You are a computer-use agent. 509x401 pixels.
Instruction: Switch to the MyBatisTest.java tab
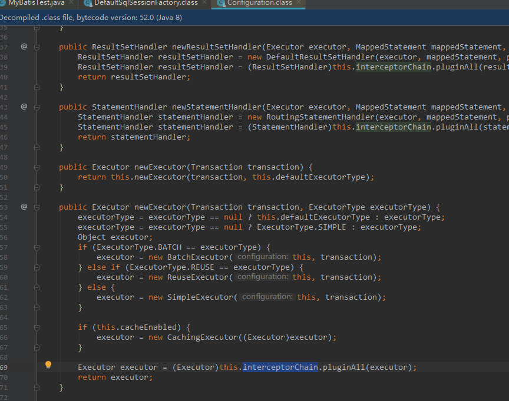point(35,3)
